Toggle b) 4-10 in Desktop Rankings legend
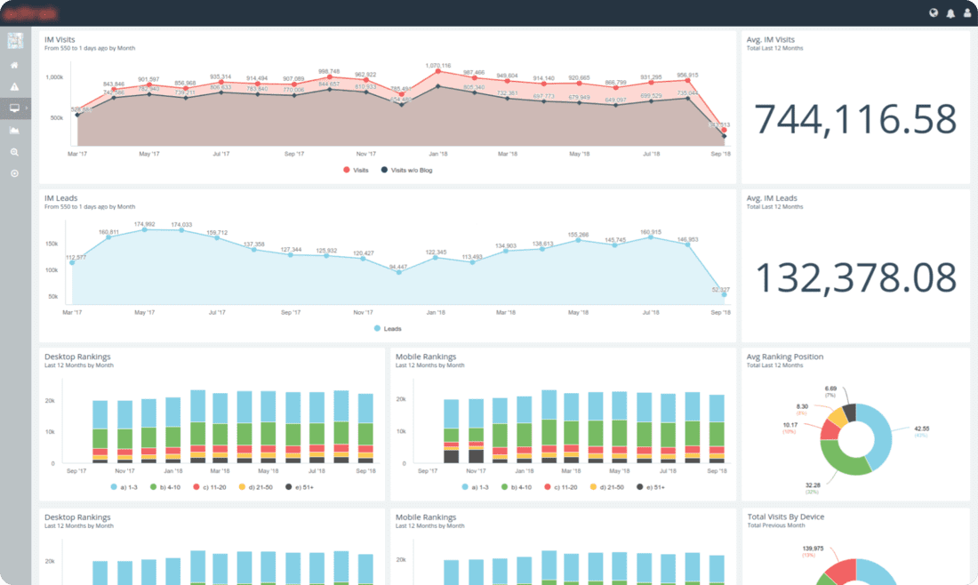 tap(165, 487)
